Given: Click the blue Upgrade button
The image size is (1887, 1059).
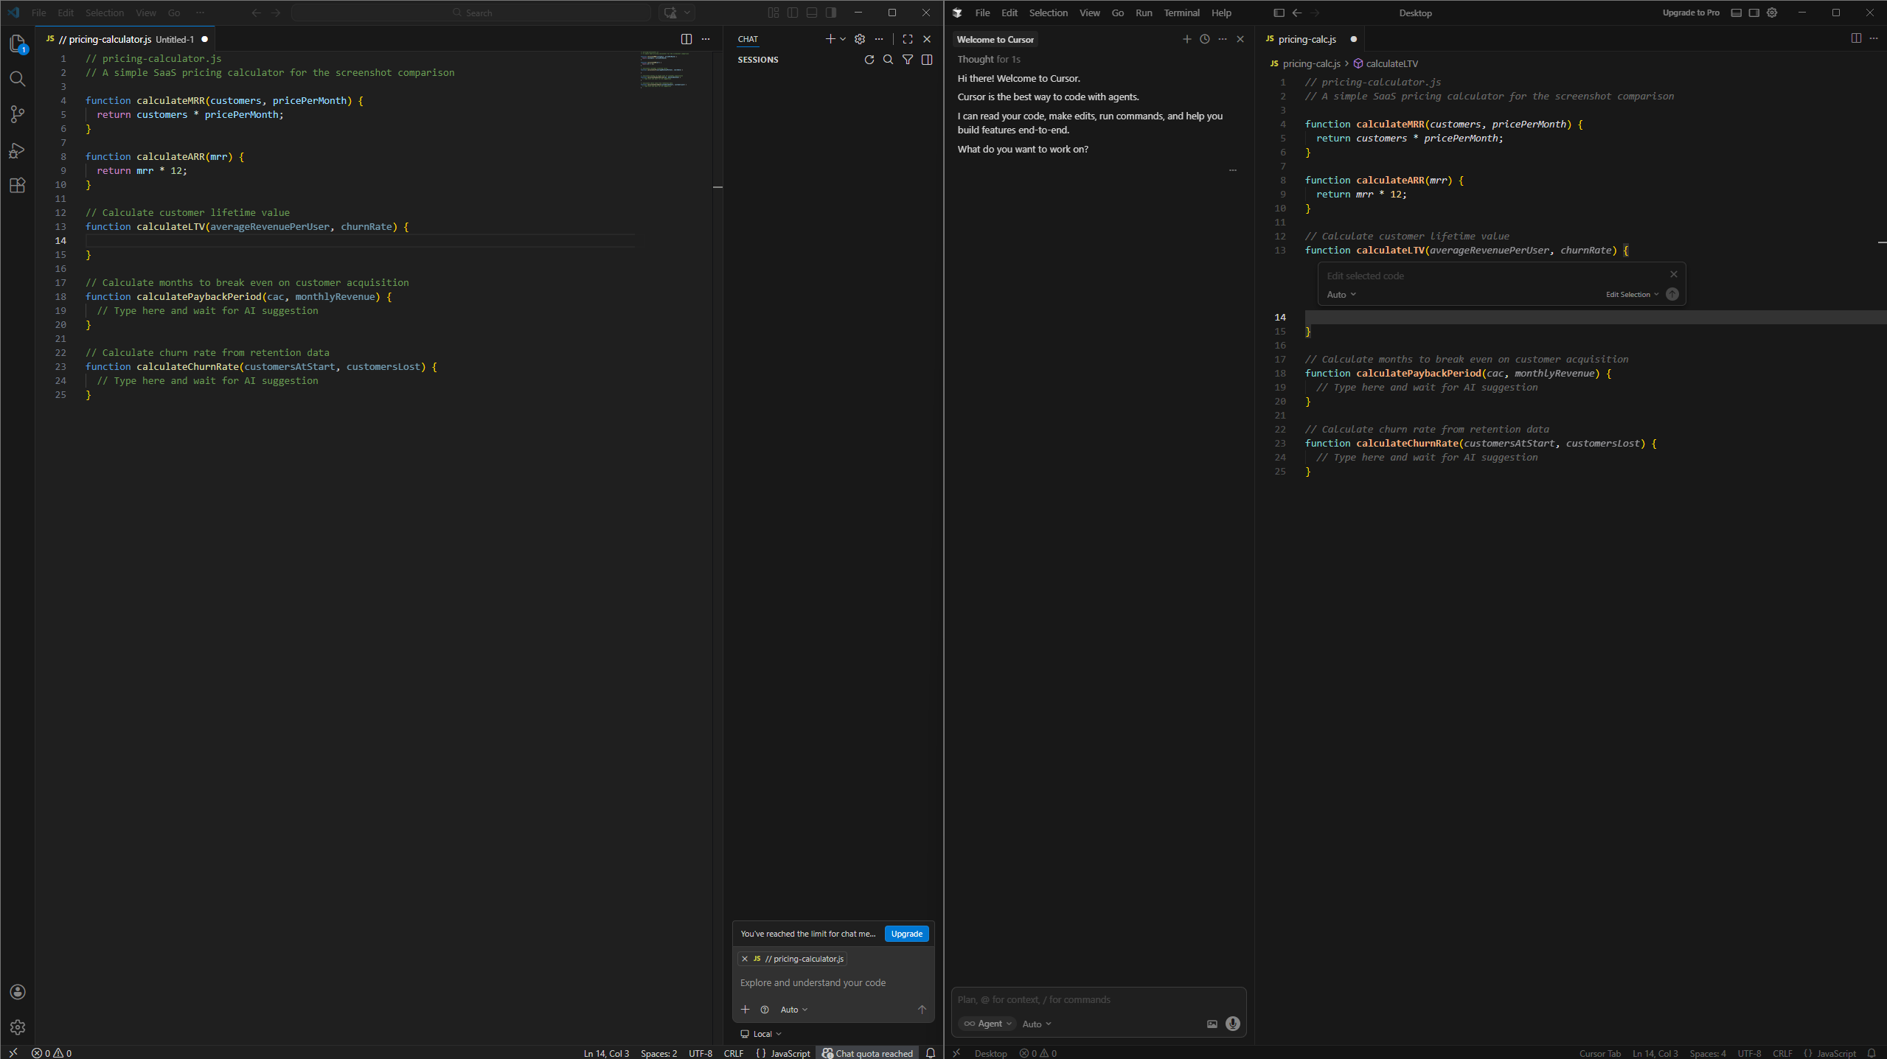Looking at the screenshot, I should (906, 934).
